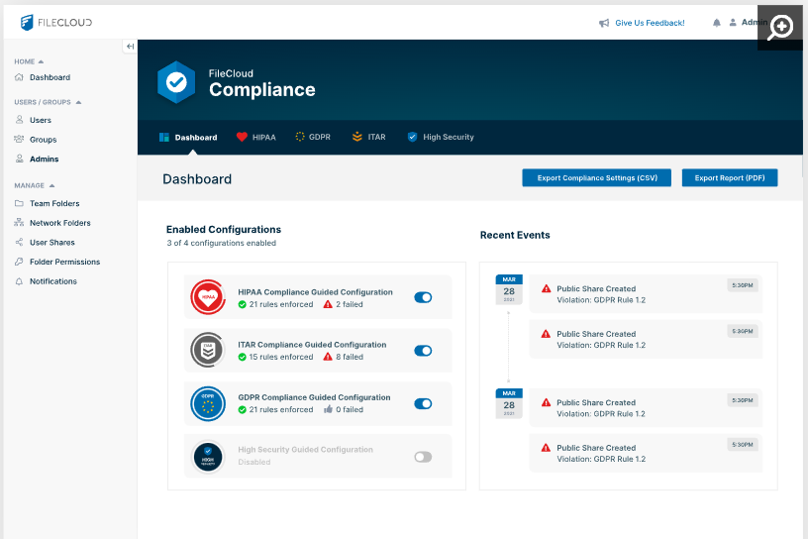Click the FileCloud logo in header

click(56, 22)
